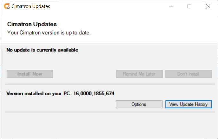Minimize the Cimatron Updates window

click(x=171, y=6)
